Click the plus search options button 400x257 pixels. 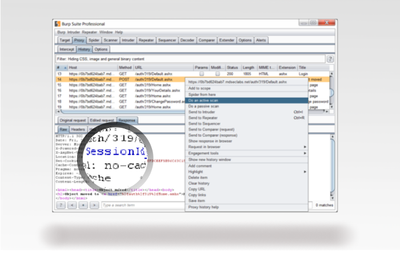(83, 205)
